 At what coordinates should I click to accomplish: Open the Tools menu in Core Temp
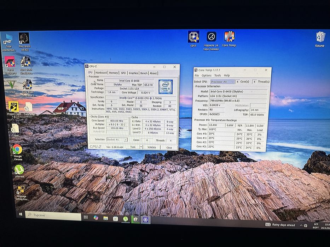[218, 76]
